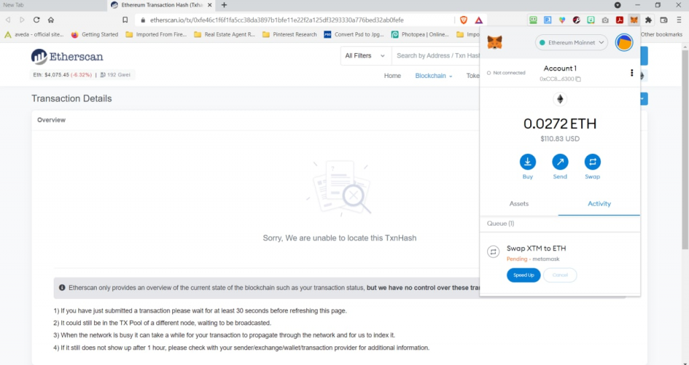Open Brave Shields lion icon
Viewport: 689px width, 365px height.
[x=464, y=19]
